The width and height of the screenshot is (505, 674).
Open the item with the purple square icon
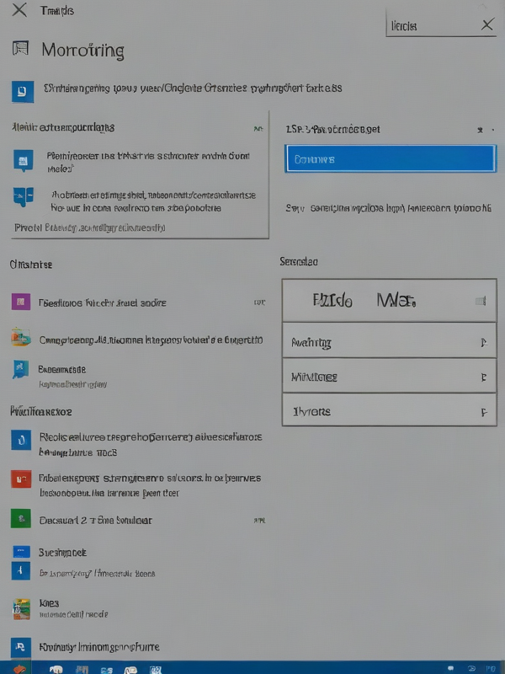[20, 302]
